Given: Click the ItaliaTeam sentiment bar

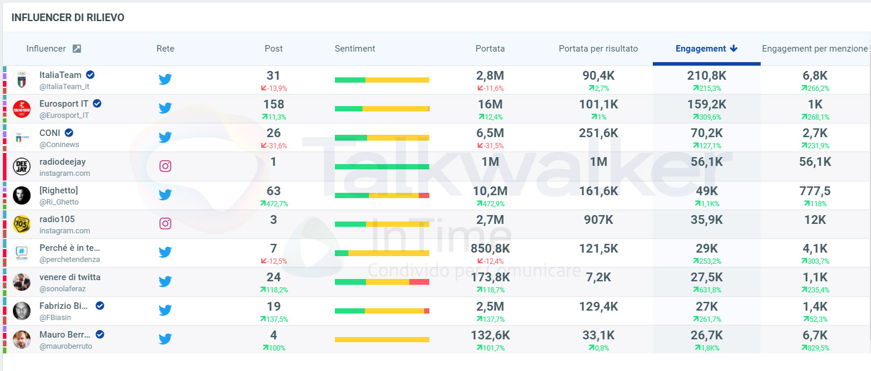Looking at the screenshot, I should click(382, 80).
